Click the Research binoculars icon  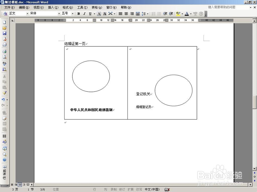[x=4, y=69]
